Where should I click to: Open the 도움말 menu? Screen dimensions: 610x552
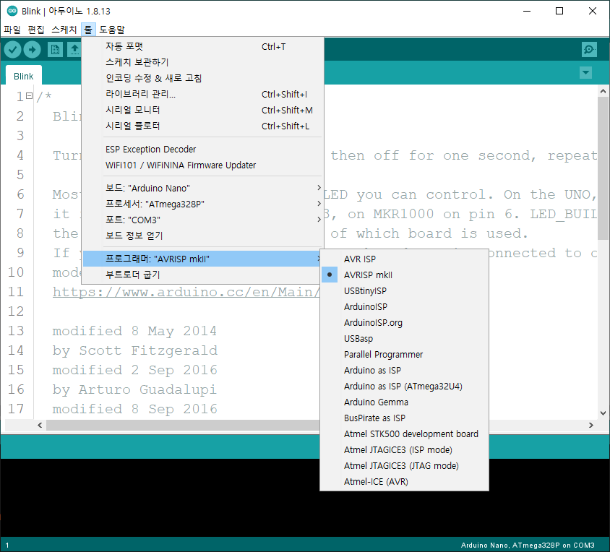(112, 30)
